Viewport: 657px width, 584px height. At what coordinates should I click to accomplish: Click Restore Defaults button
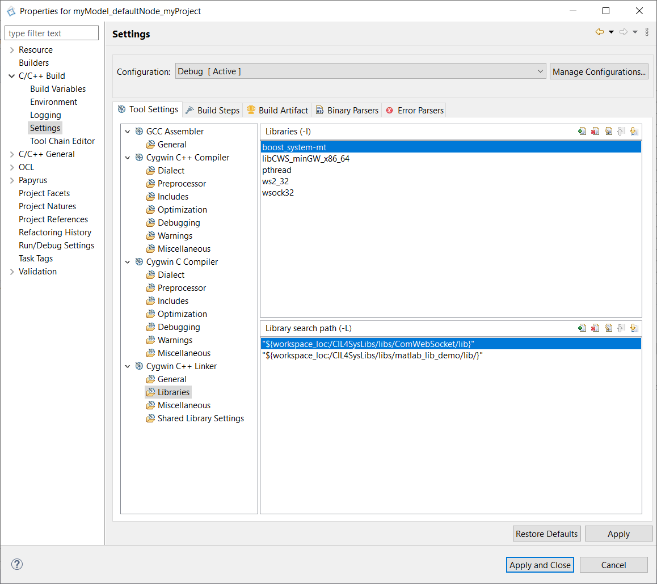pos(546,534)
